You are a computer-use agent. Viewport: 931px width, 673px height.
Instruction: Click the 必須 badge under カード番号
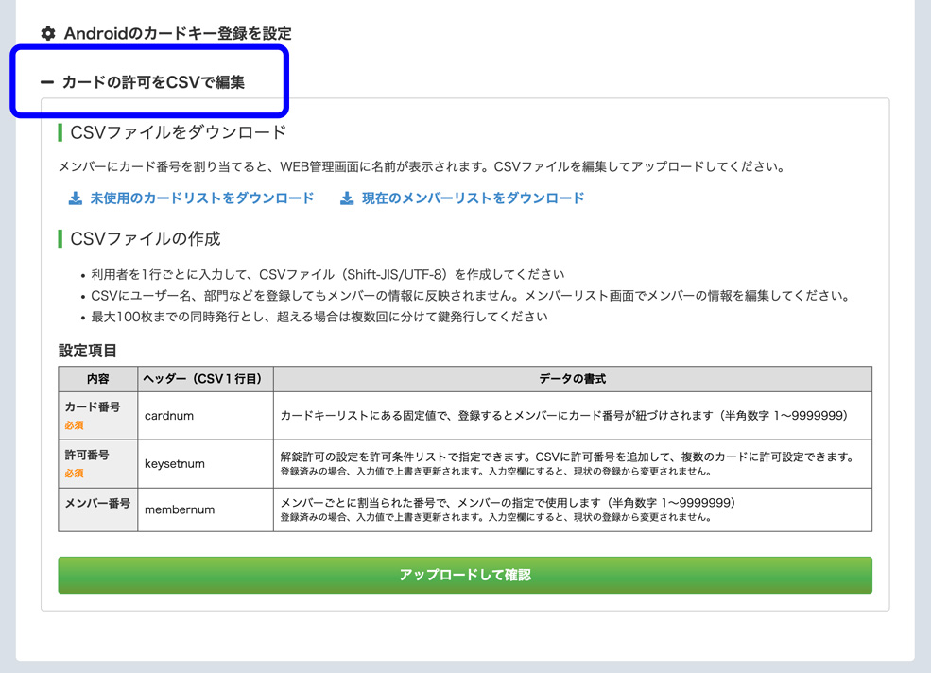pos(74,425)
